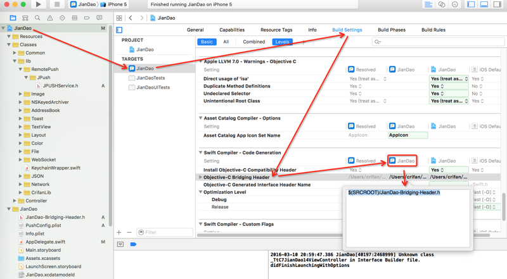Open the Report navigator speech bubble icon
This screenshot has height=279, width=507.
pos(99,18)
